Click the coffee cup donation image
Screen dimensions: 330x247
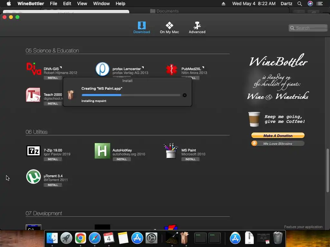tap(254, 119)
